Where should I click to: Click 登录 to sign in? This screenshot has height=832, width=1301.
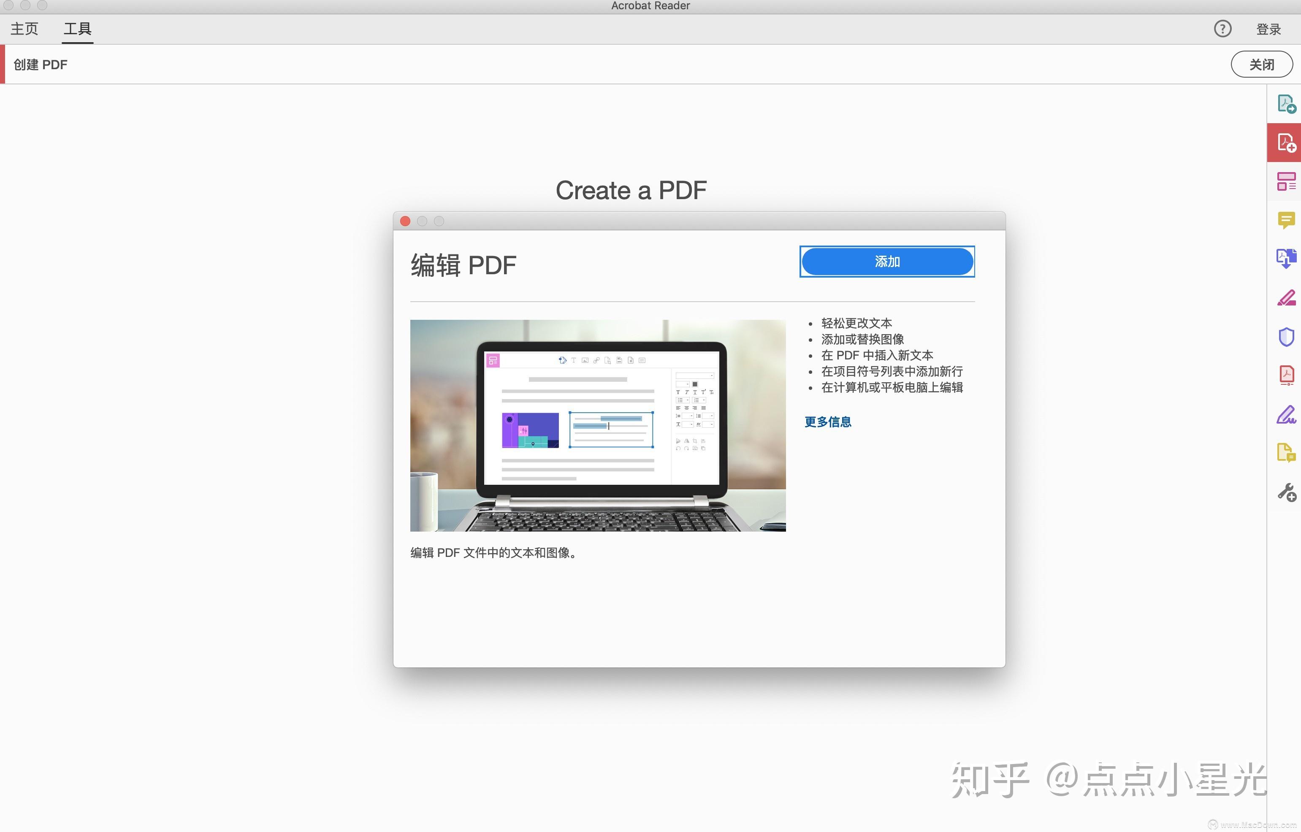pyautogui.click(x=1268, y=29)
